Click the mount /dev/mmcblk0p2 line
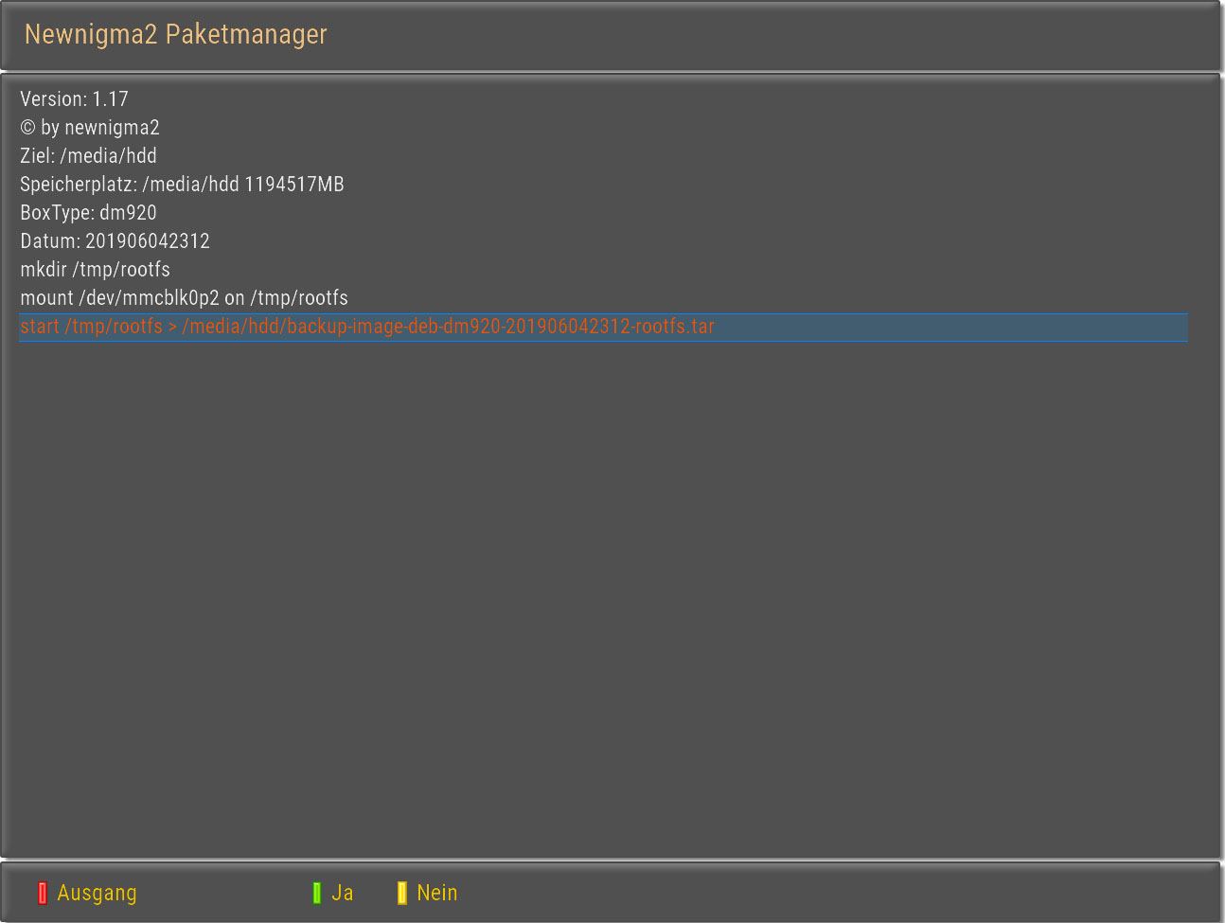This screenshot has width=1225, height=923. (184, 298)
